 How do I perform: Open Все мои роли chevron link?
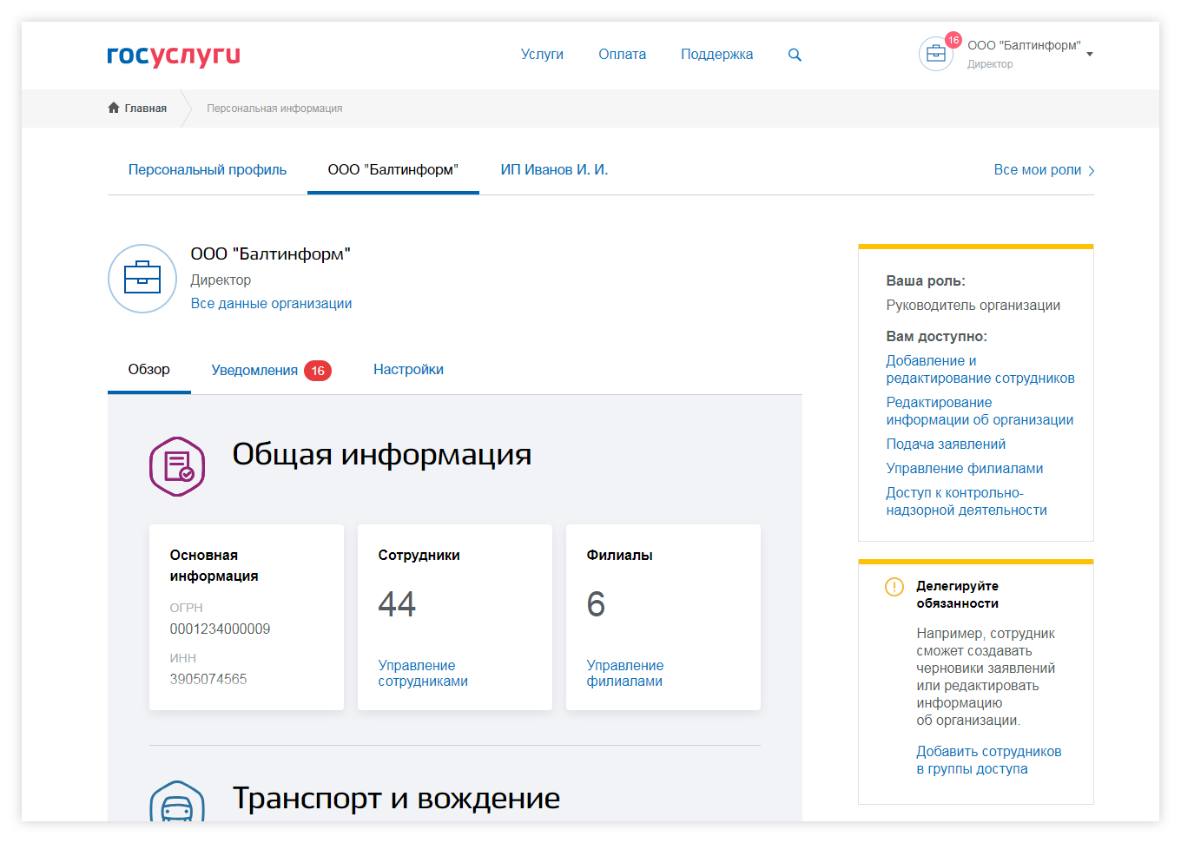[x=1044, y=170]
